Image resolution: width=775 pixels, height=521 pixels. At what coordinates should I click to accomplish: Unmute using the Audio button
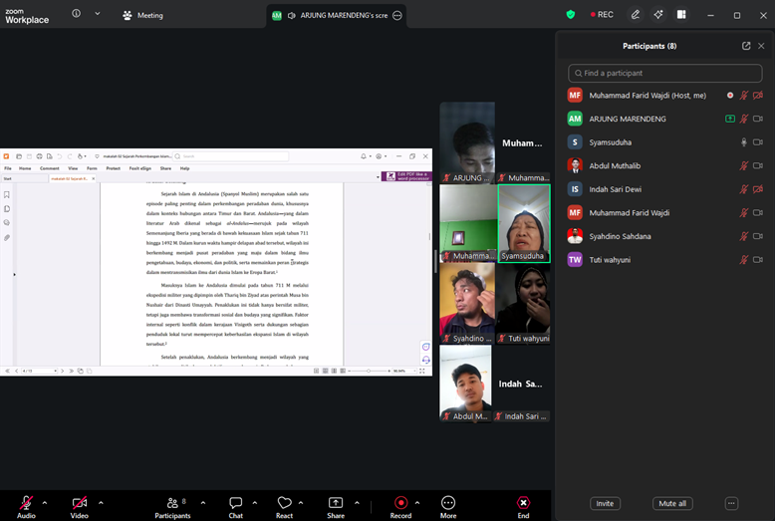[26, 507]
